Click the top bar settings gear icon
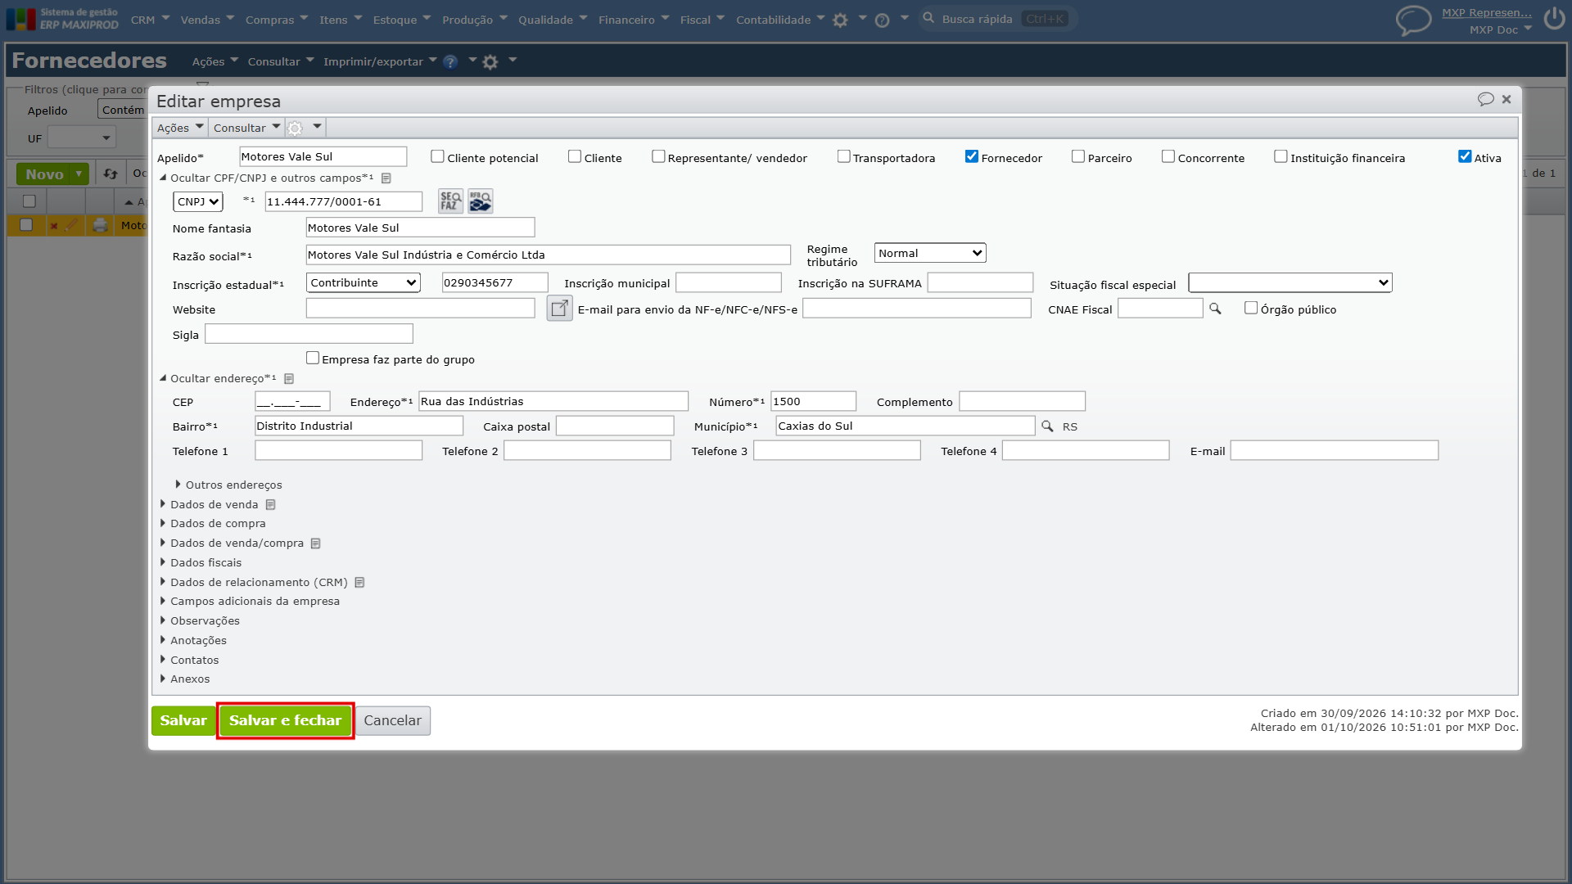The image size is (1572, 884). tap(840, 20)
